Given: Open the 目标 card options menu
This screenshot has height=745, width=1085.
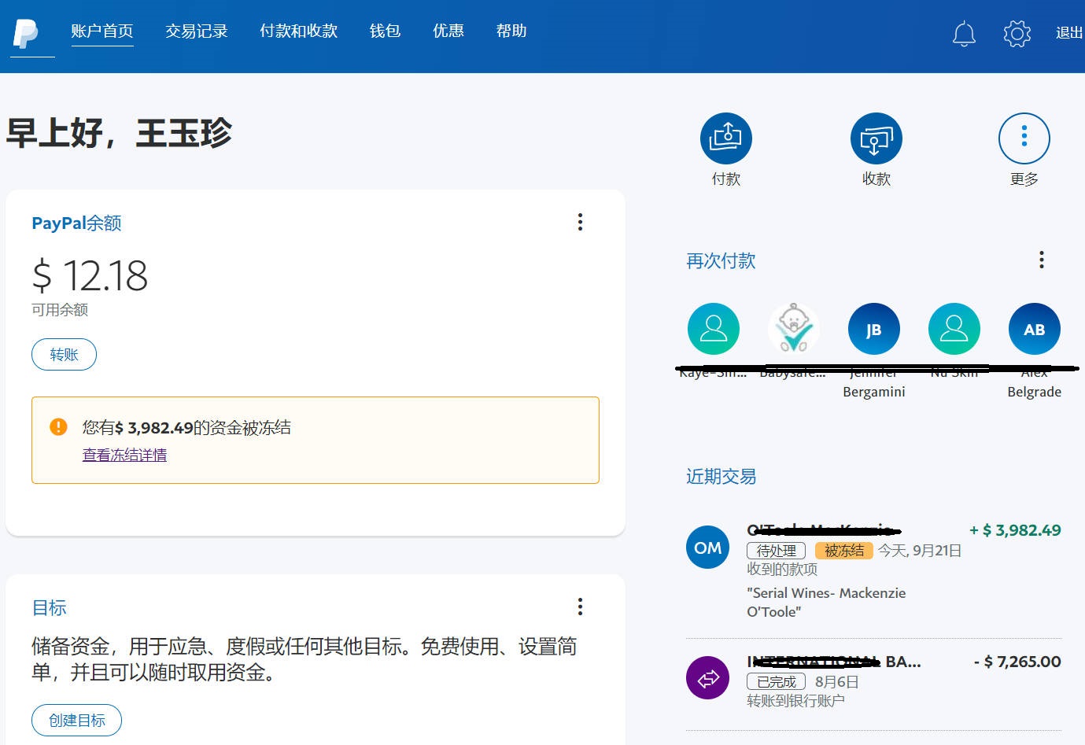Looking at the screenshot, I should [x=581, y=607].
